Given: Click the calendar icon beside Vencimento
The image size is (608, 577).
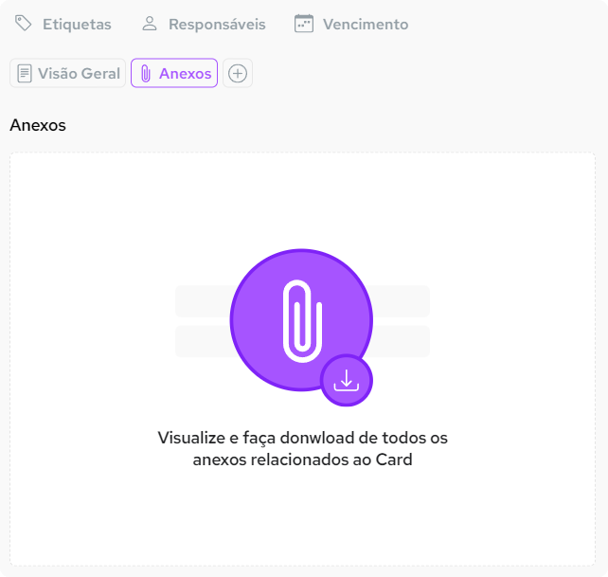Looking at the screenshot, I should [x=304, y=24].
